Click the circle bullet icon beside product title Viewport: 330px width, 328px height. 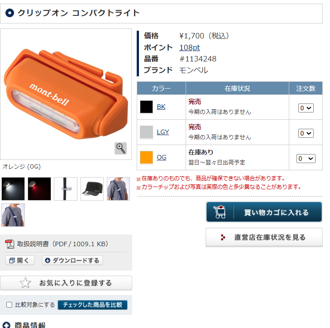10,13
